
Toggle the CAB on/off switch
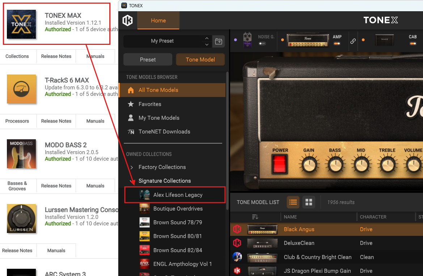pos(413,43)
